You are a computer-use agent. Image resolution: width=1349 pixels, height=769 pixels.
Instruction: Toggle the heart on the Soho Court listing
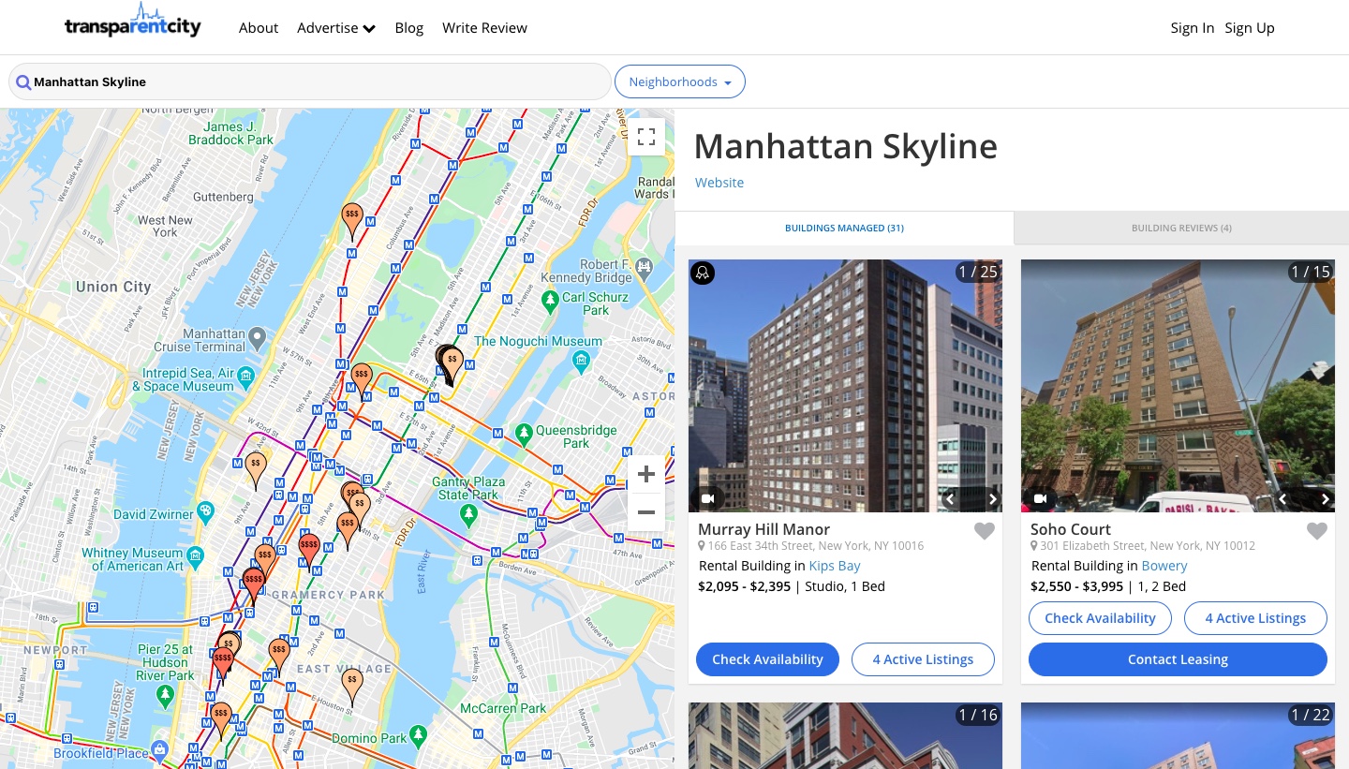1317,530
